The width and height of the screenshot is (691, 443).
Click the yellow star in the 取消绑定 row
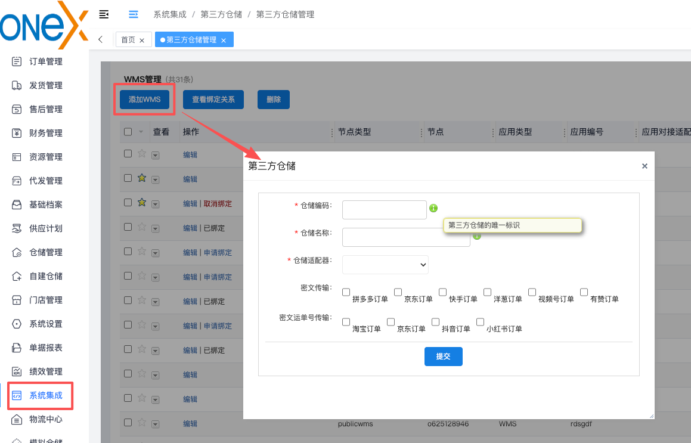tap(141, 202)
